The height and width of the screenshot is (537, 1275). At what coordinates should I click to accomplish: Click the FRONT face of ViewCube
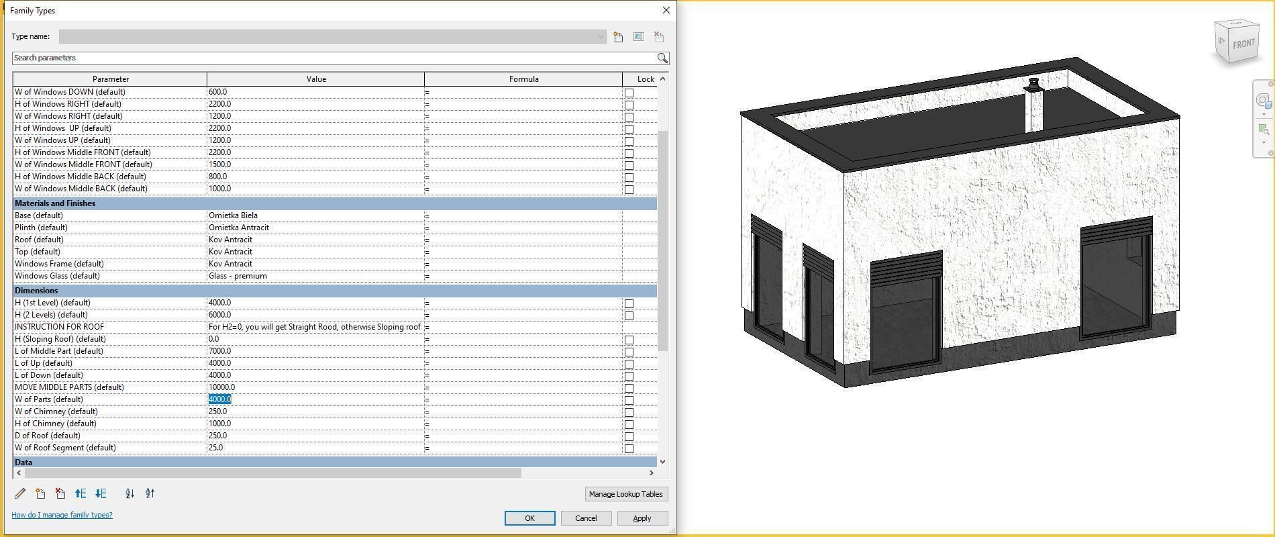(1243, 44)
